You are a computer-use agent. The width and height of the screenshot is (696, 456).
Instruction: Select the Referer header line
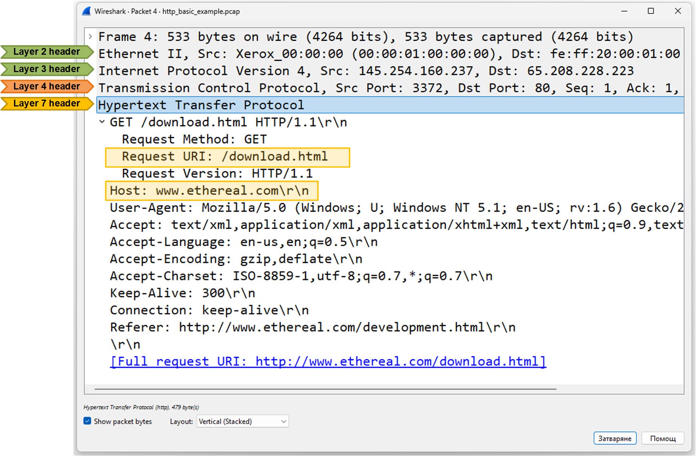pyautogui.click(x=313, y=327)
